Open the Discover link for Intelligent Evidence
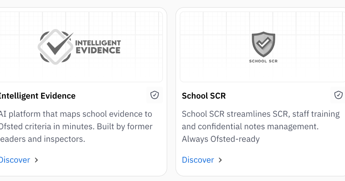The image size is (345, 181). pyautogui.click(x=14, y=160)
